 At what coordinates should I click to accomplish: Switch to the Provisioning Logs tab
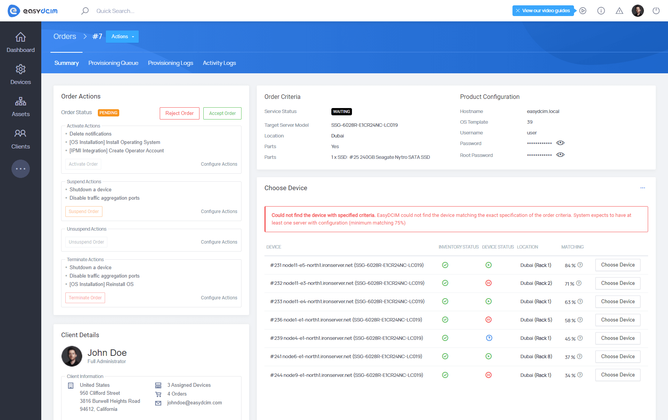170,63
